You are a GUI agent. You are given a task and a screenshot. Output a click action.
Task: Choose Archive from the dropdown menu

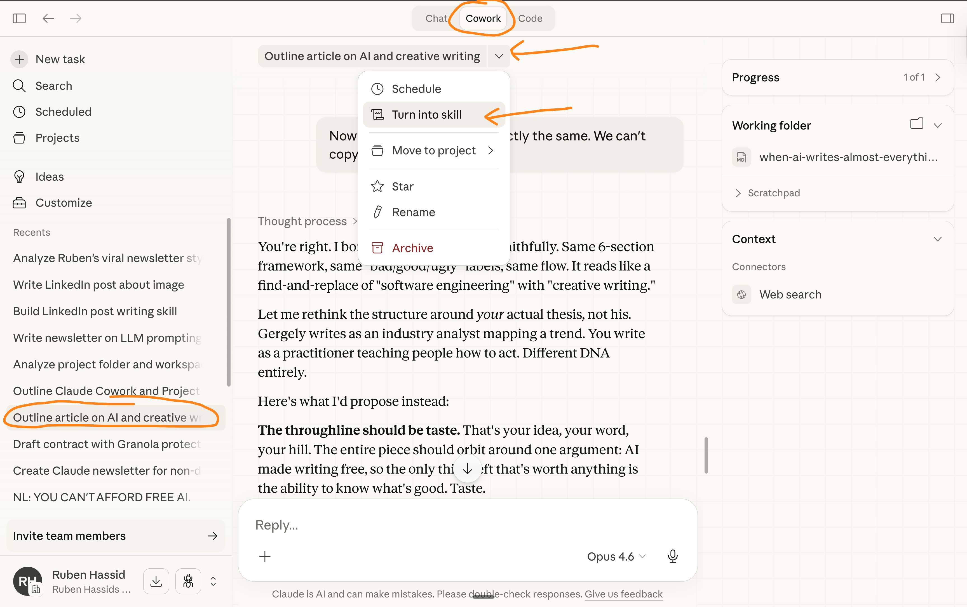(x=412, y=248)
